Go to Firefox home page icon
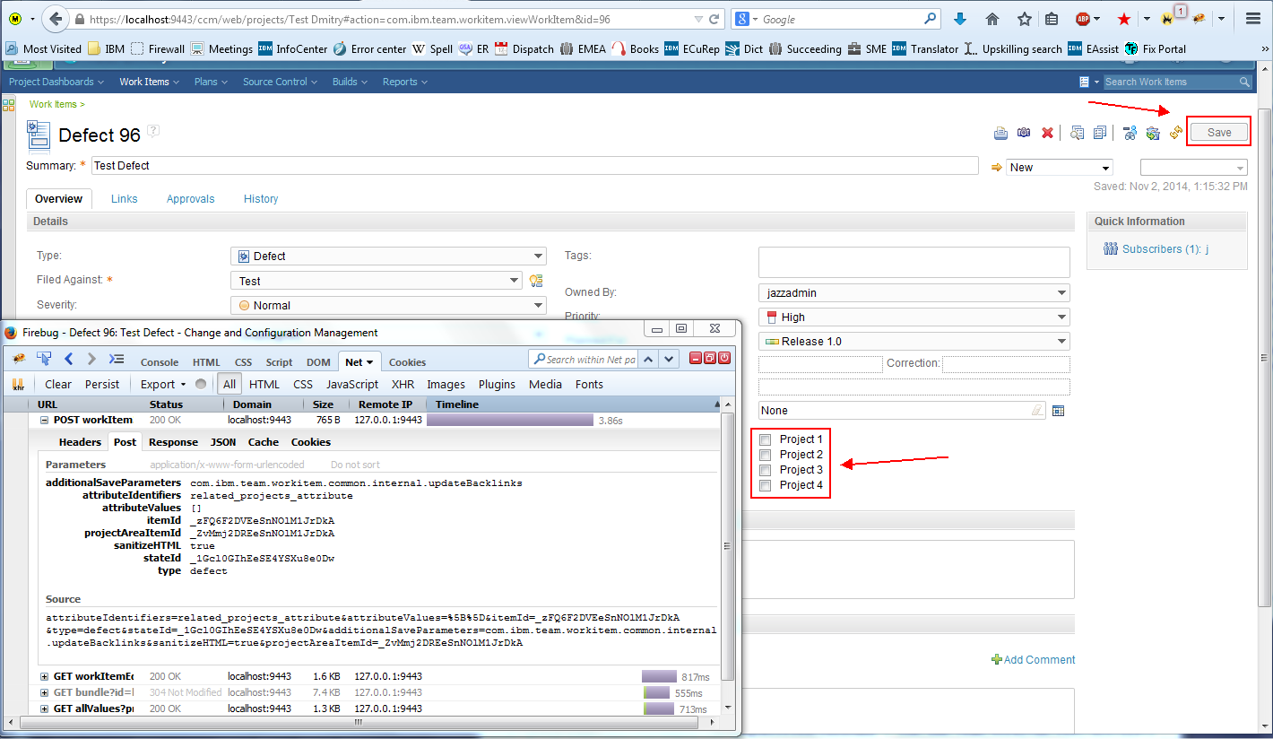Image resolution: width=1273 pixels, height=739 pixels. [x=992, y=19]
